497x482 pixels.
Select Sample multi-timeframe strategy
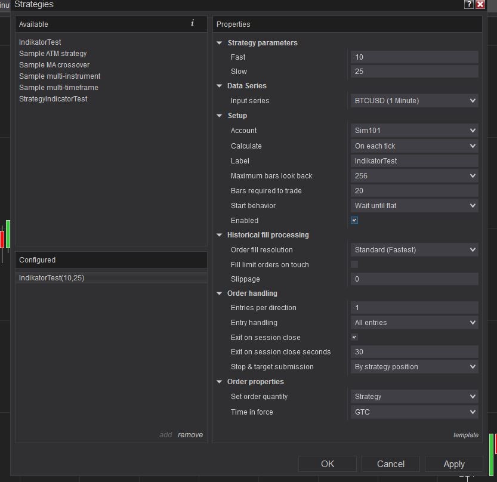58,88
